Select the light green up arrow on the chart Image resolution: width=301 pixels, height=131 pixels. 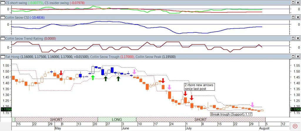pos(93,77)
